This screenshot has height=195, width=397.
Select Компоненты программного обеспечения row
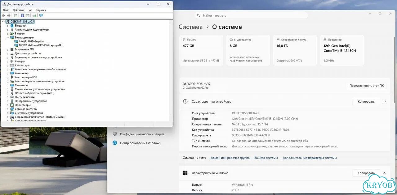pyautogui.click(x=40, y=69)
